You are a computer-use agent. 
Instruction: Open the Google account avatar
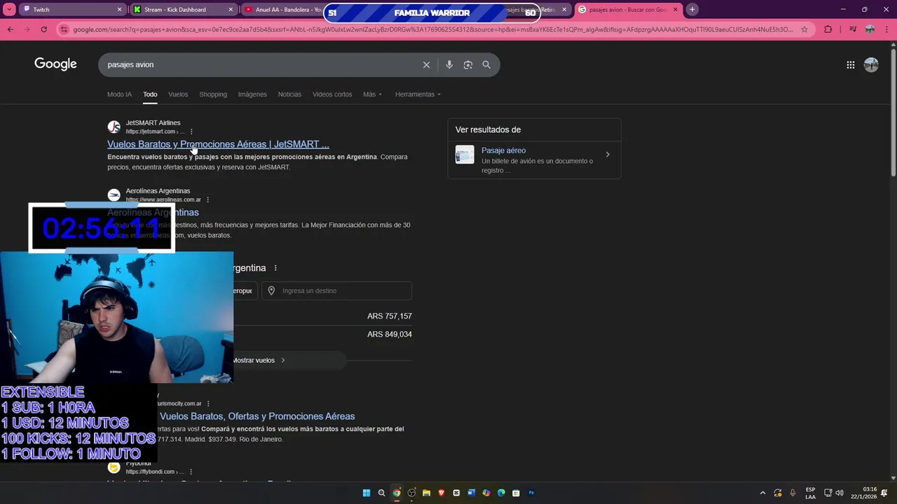click(871, 64)
